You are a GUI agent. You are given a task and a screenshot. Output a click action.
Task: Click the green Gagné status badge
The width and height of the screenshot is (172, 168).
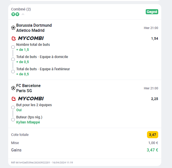(x=152, y=12)
